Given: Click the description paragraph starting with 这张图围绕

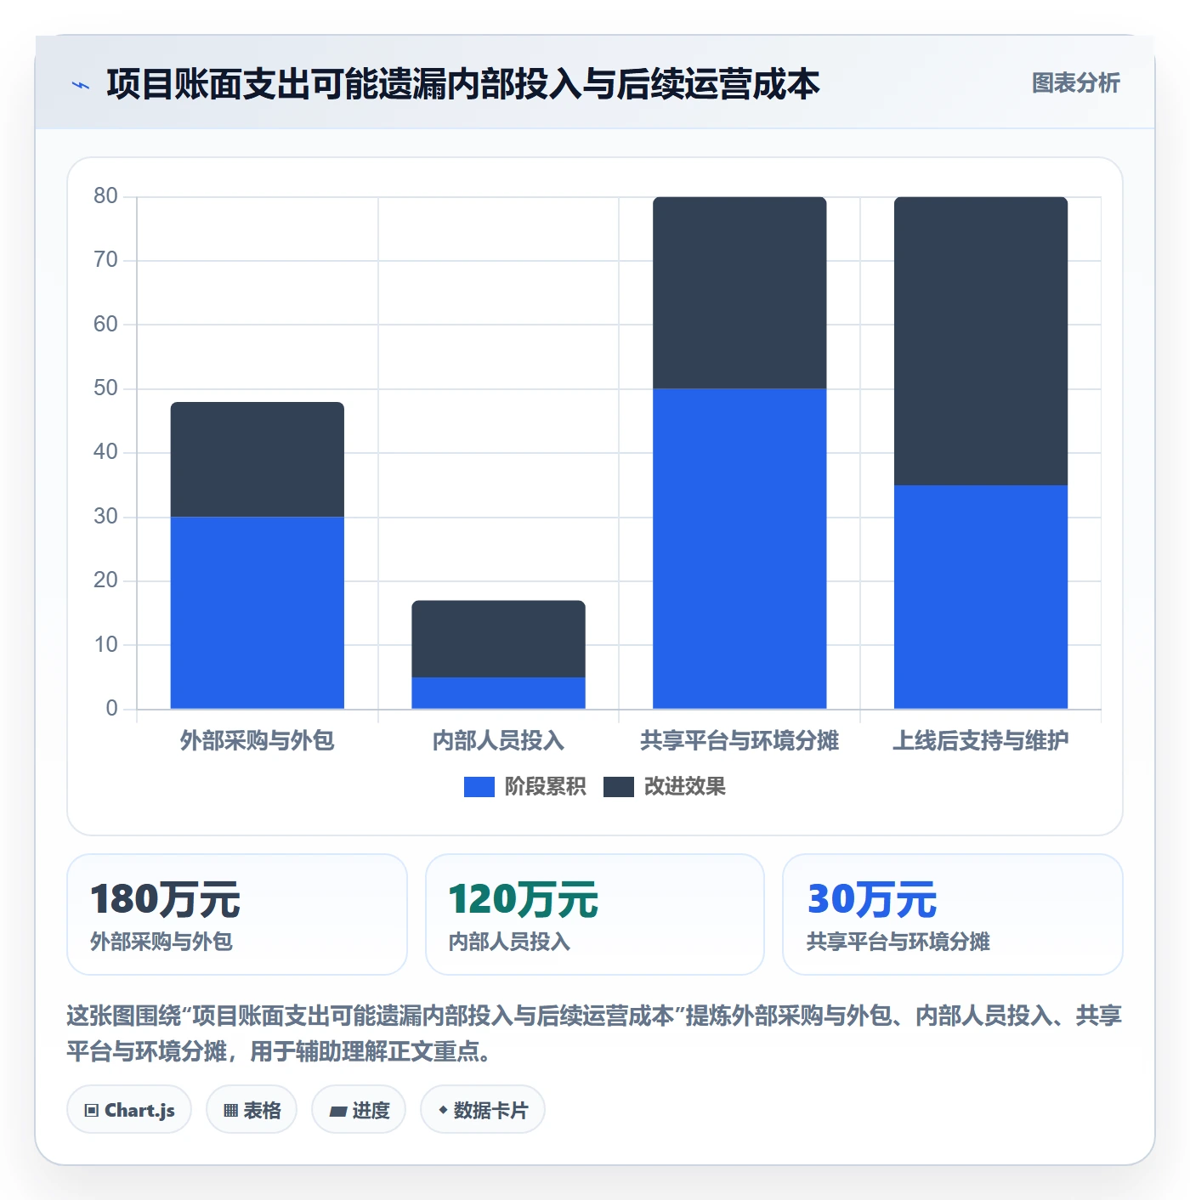Looking at the screenshot, I should click(x=595, y=1033).
